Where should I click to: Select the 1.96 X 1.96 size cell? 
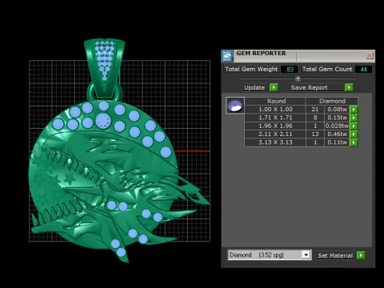(x=275, y=126)
